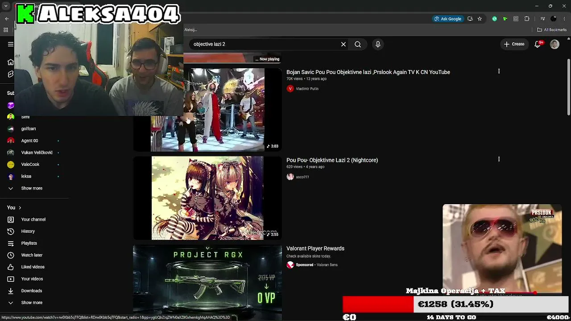The image size is (571, 321).
Task: Open the Shorts icon in sidebar
Action: coord(11,74)
